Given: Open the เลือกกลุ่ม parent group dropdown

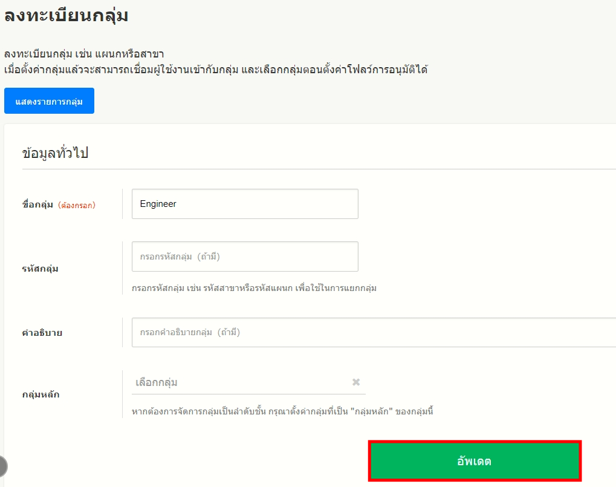Looking at the screenshot, I should [242, 383].
